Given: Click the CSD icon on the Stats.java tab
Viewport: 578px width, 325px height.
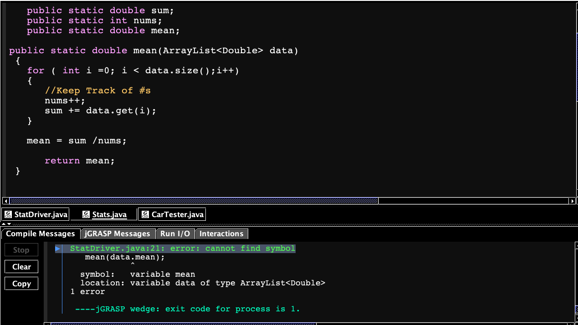Looking at the screenshot, I should 86,214.
